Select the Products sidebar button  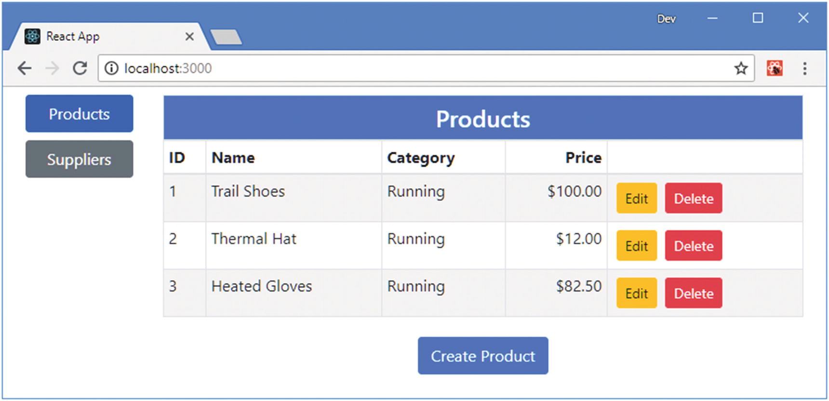(80, 114)
